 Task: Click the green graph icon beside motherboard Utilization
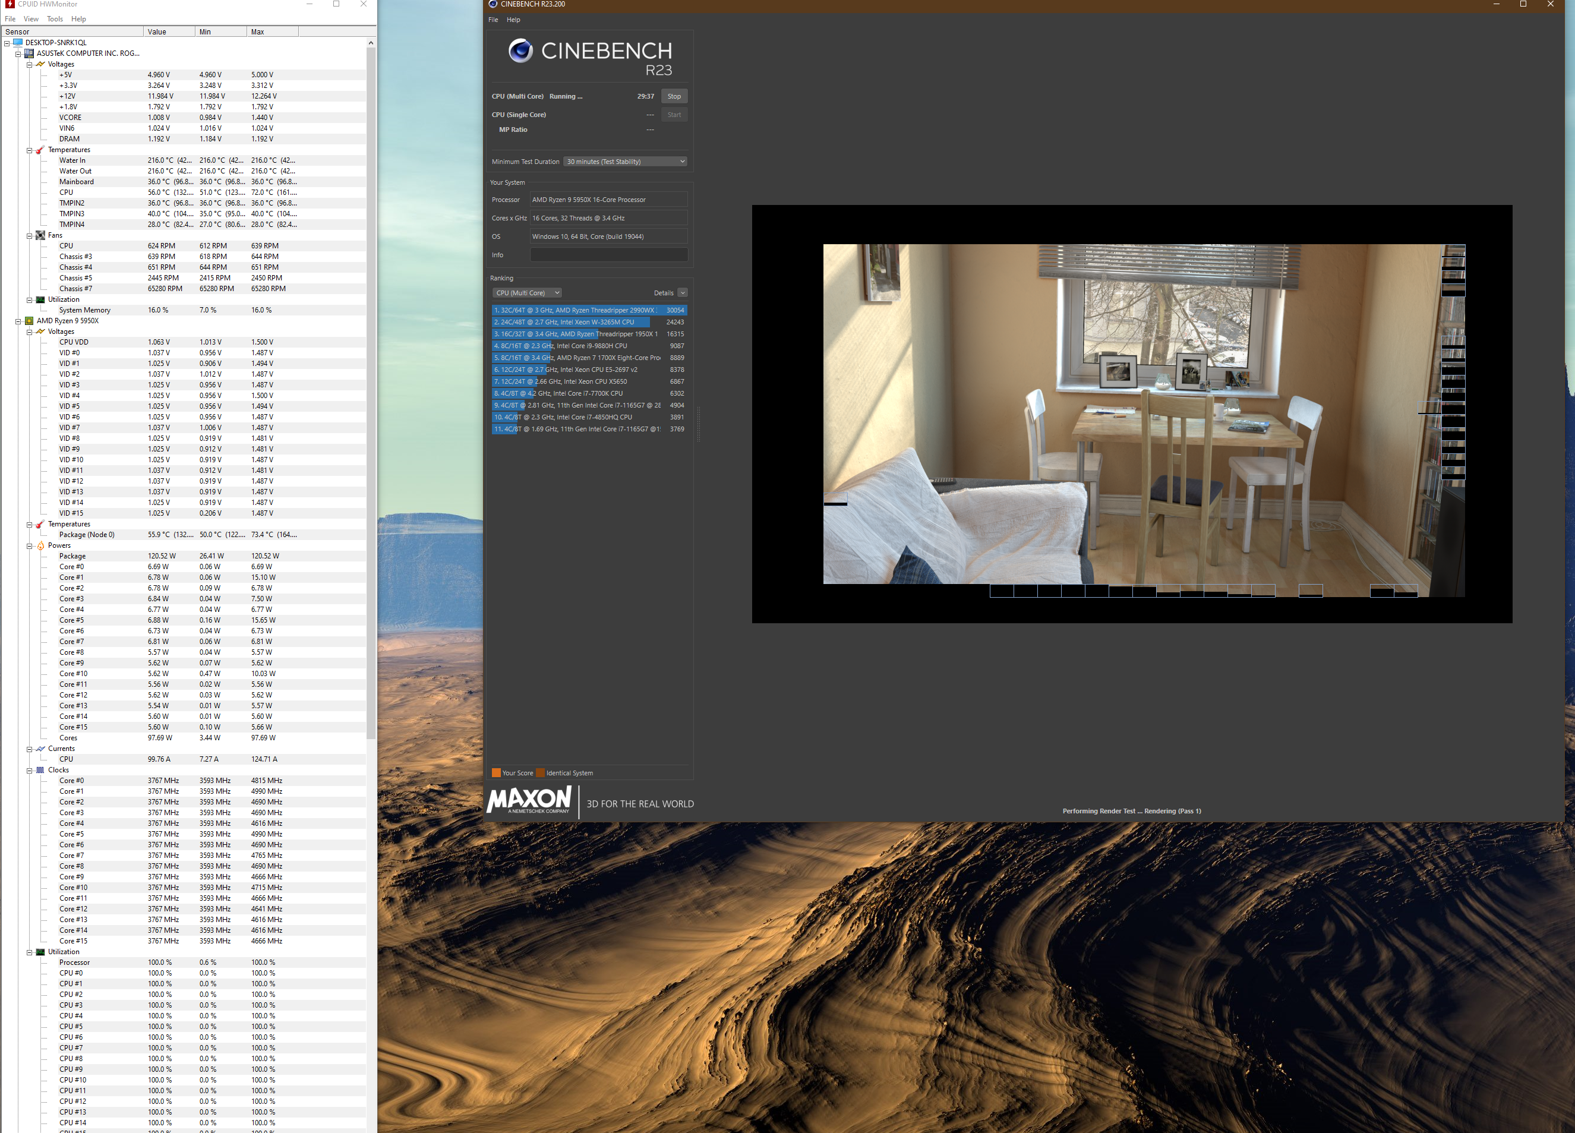pyautogui.click(x=40, y=300)
